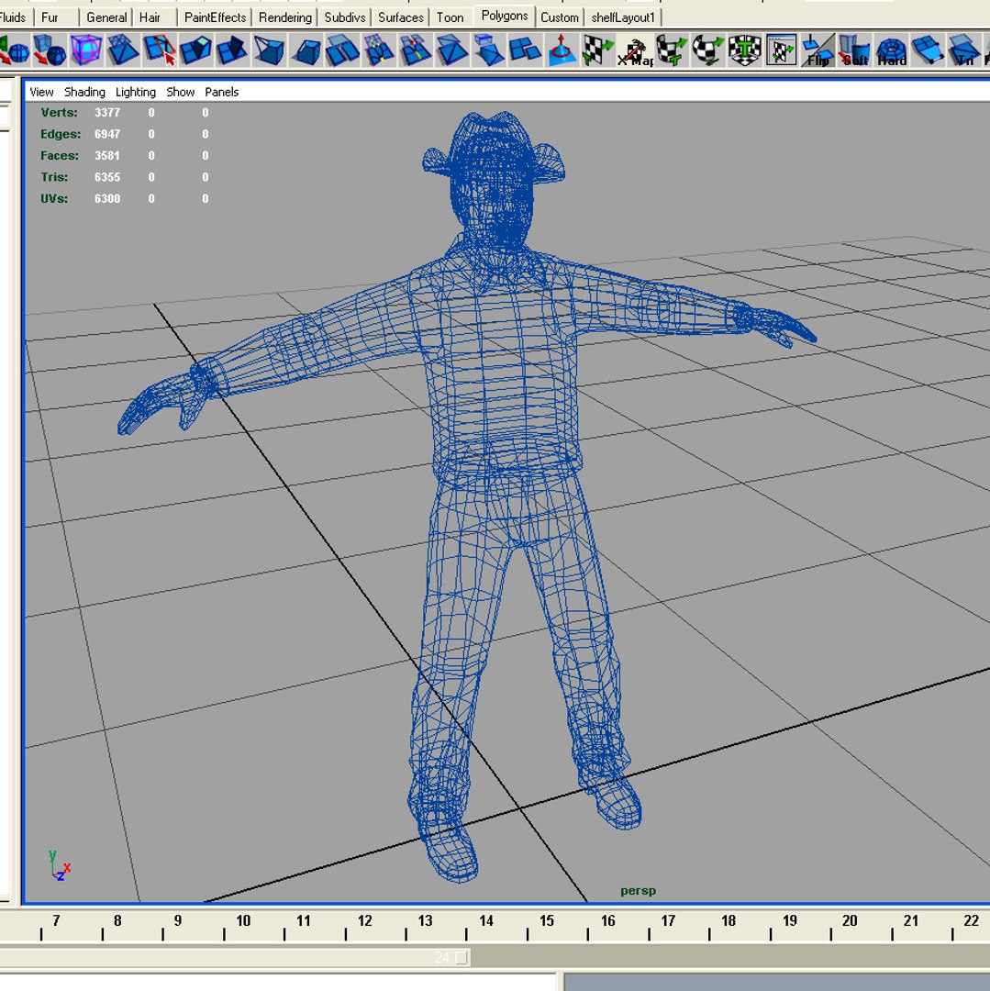Apply automatic mapping via checker cube icon

coord(745,50)
